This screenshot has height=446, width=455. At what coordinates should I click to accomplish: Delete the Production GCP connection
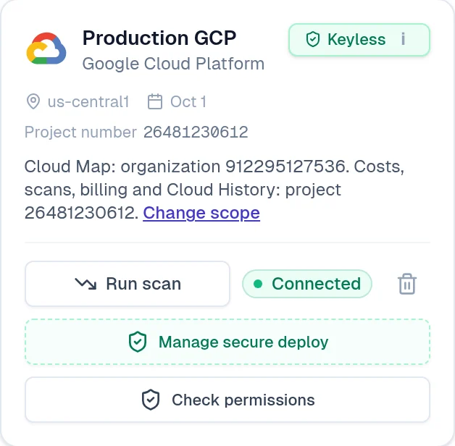pos(407,284)
